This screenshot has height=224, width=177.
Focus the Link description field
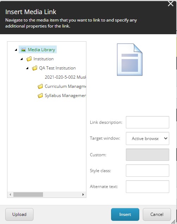click(x=147, y=122)
